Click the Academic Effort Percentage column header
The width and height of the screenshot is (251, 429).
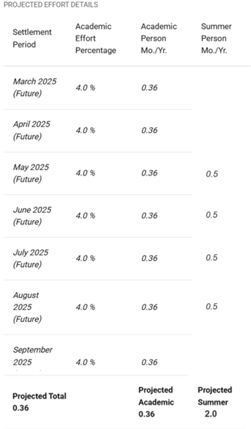click(96, 38)
